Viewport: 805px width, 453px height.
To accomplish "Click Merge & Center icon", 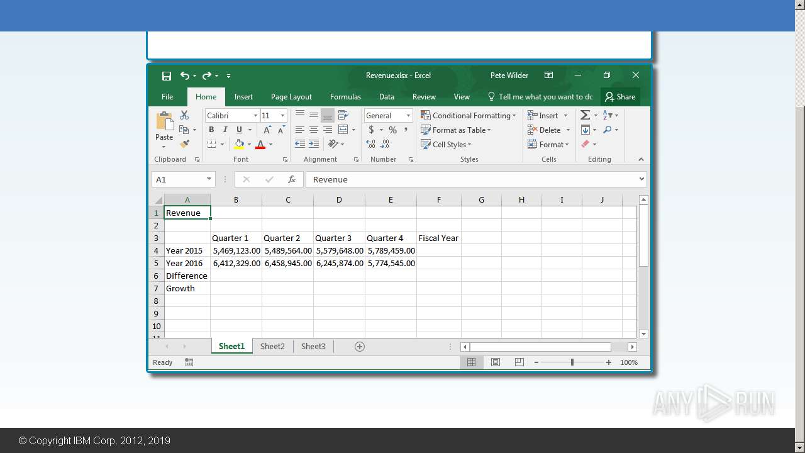I will 343,130.
